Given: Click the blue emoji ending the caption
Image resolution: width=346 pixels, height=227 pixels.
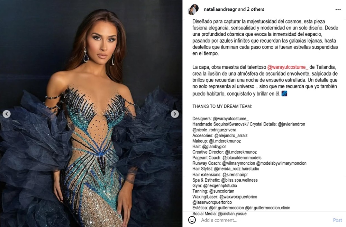Looking at the screenshot, I should [284, 94].
